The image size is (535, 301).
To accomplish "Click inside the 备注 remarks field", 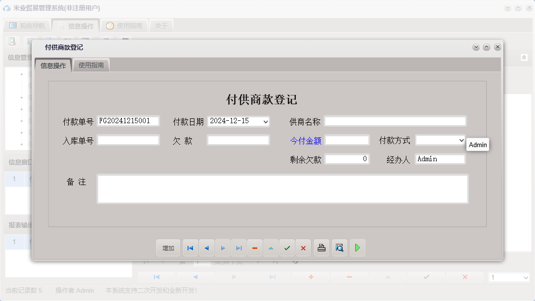I will 283,188.
